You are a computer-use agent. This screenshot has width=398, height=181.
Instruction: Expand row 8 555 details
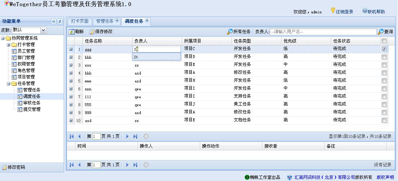[71, 105]
